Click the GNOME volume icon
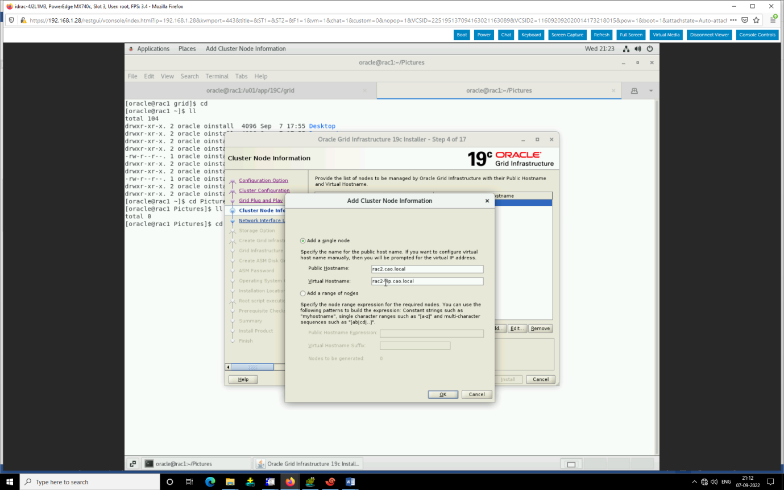The width and height of the screenshot is (784, 490). point(637,49)
